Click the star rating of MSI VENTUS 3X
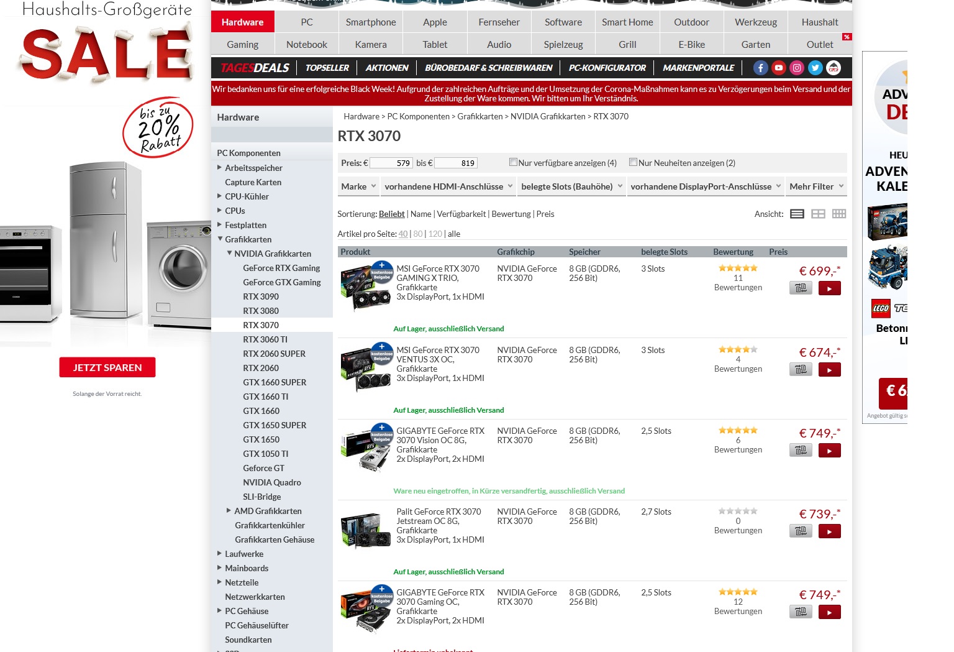 click(x=738, y=350)
